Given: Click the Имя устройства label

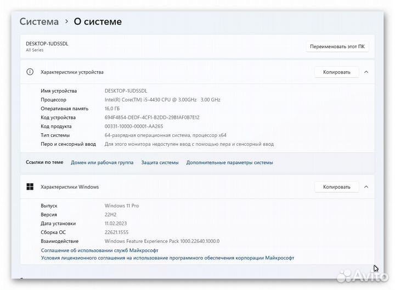Looking at the screenshot, I should (x=59, y=91).
